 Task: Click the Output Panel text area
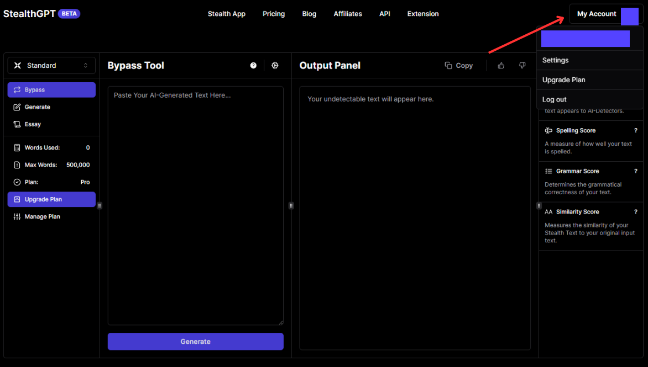pyautogui.click(x=415, y=218)
